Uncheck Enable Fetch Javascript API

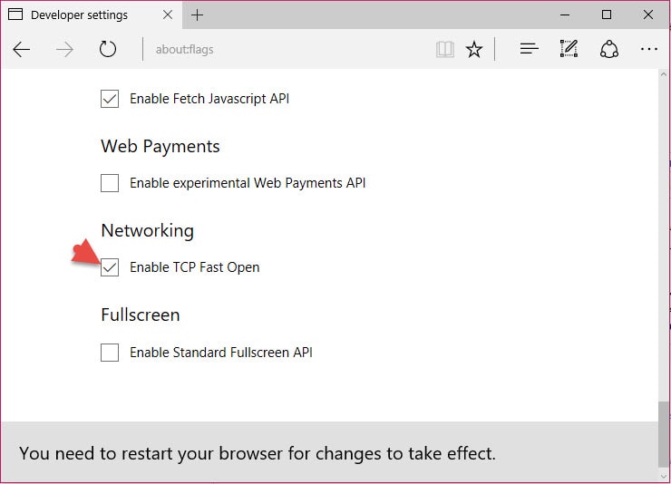click(110, 99)
